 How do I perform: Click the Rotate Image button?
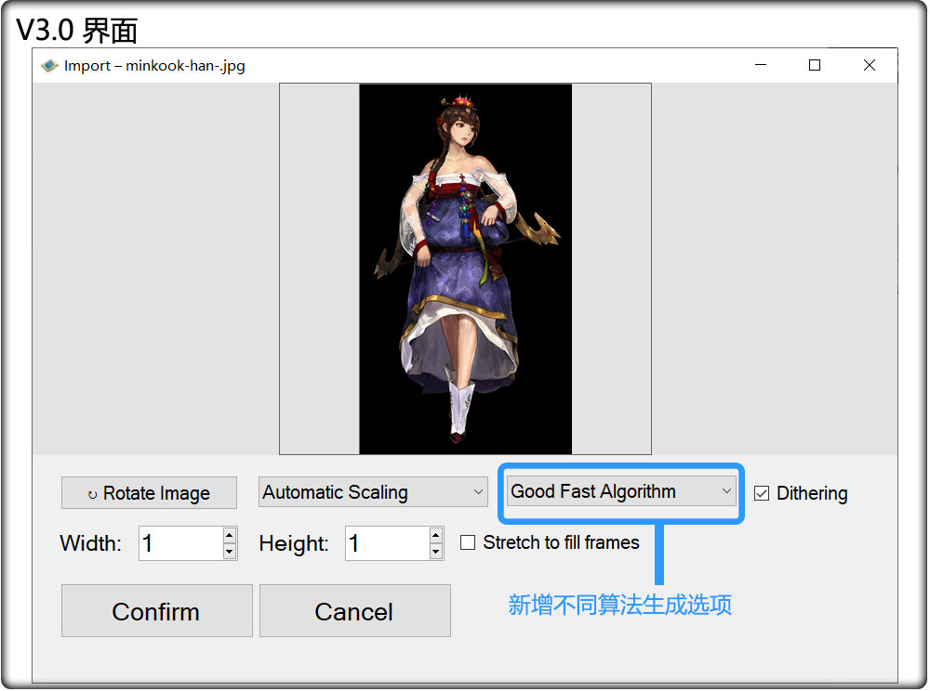149,493
